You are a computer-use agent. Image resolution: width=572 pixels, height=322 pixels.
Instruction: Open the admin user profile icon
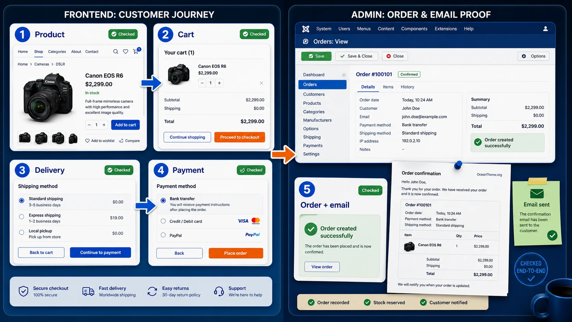545,29
